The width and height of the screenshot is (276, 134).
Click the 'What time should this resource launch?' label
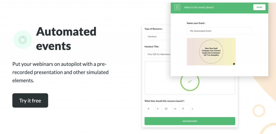tap(165, 101)
